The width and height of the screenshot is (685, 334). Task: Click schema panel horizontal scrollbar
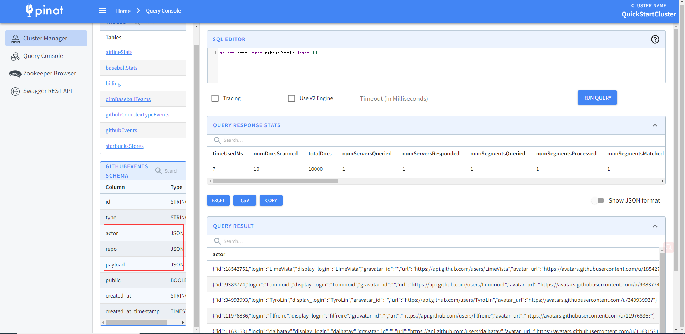pyautogui.click(x=137, y=322)
